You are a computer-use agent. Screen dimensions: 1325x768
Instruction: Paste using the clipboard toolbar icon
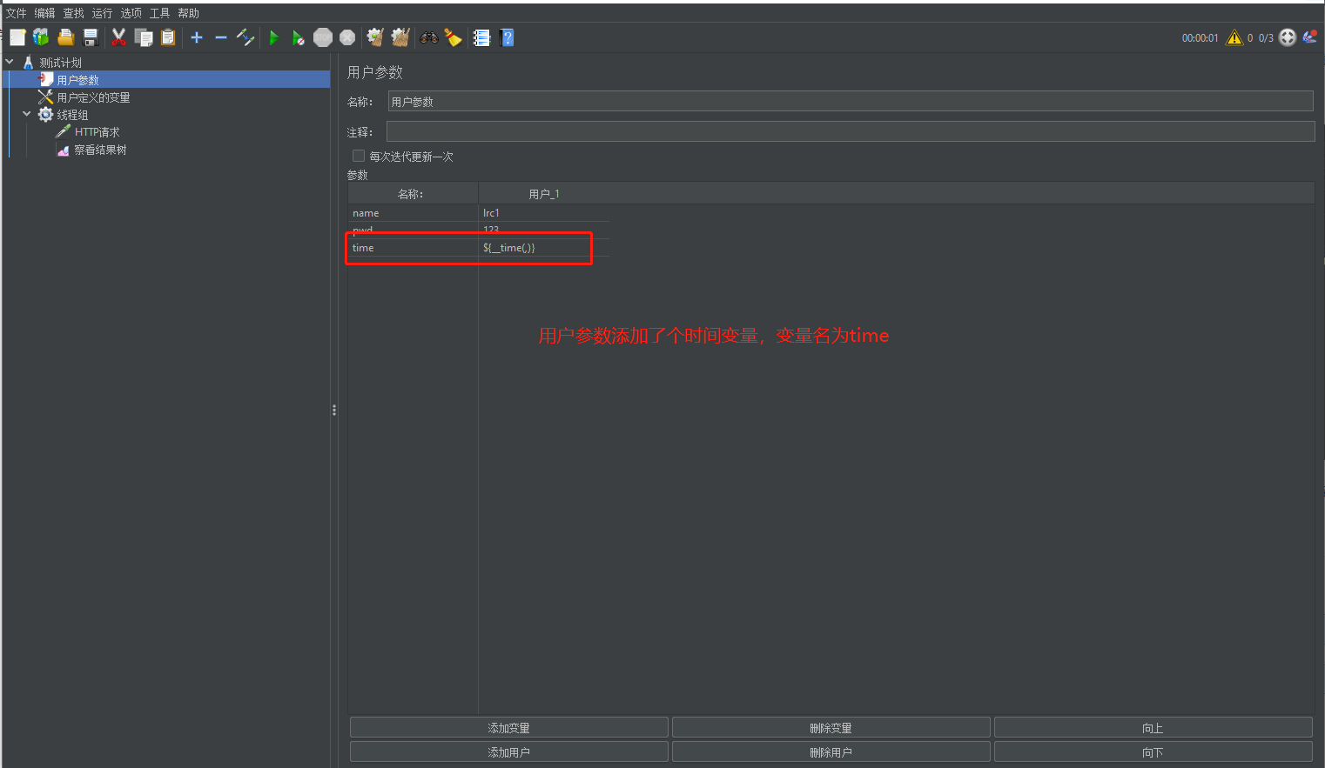pyautogui.click(x=168, y=37)
